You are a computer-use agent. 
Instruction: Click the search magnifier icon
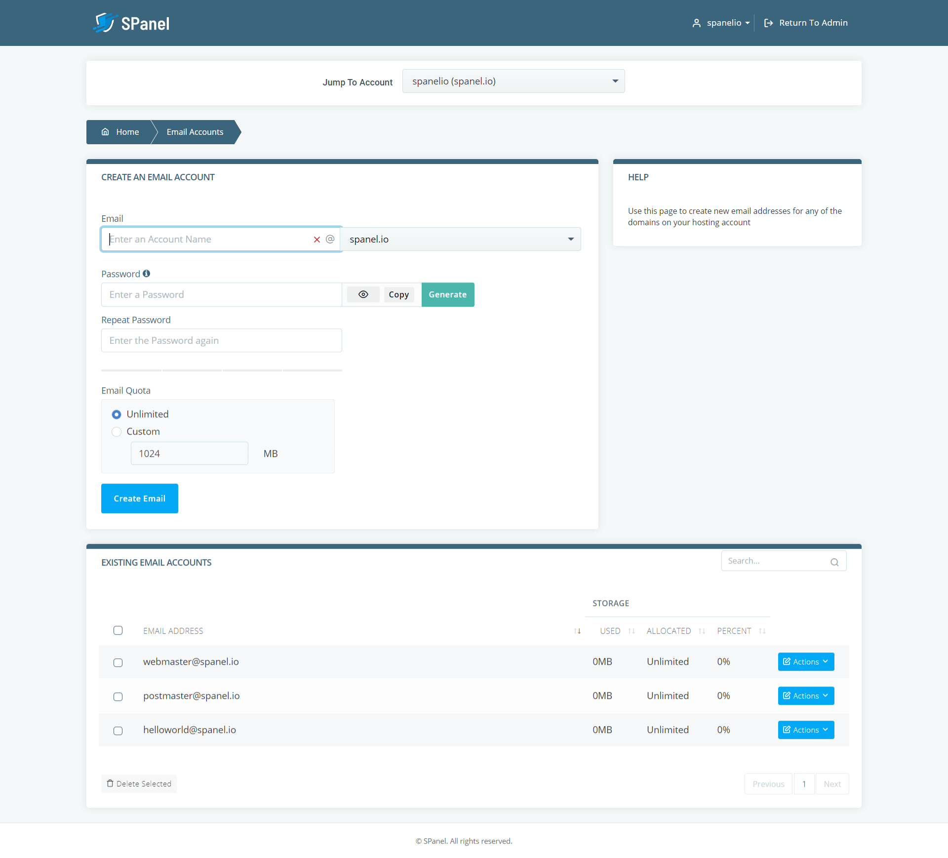pos(834,562)
